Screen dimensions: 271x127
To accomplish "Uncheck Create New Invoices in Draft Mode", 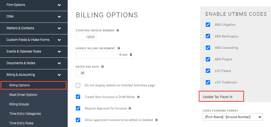I will click(x=78, y=97).
